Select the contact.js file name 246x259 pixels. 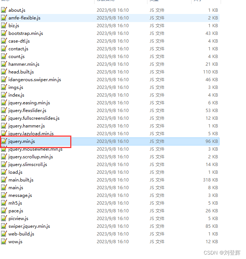18,49
